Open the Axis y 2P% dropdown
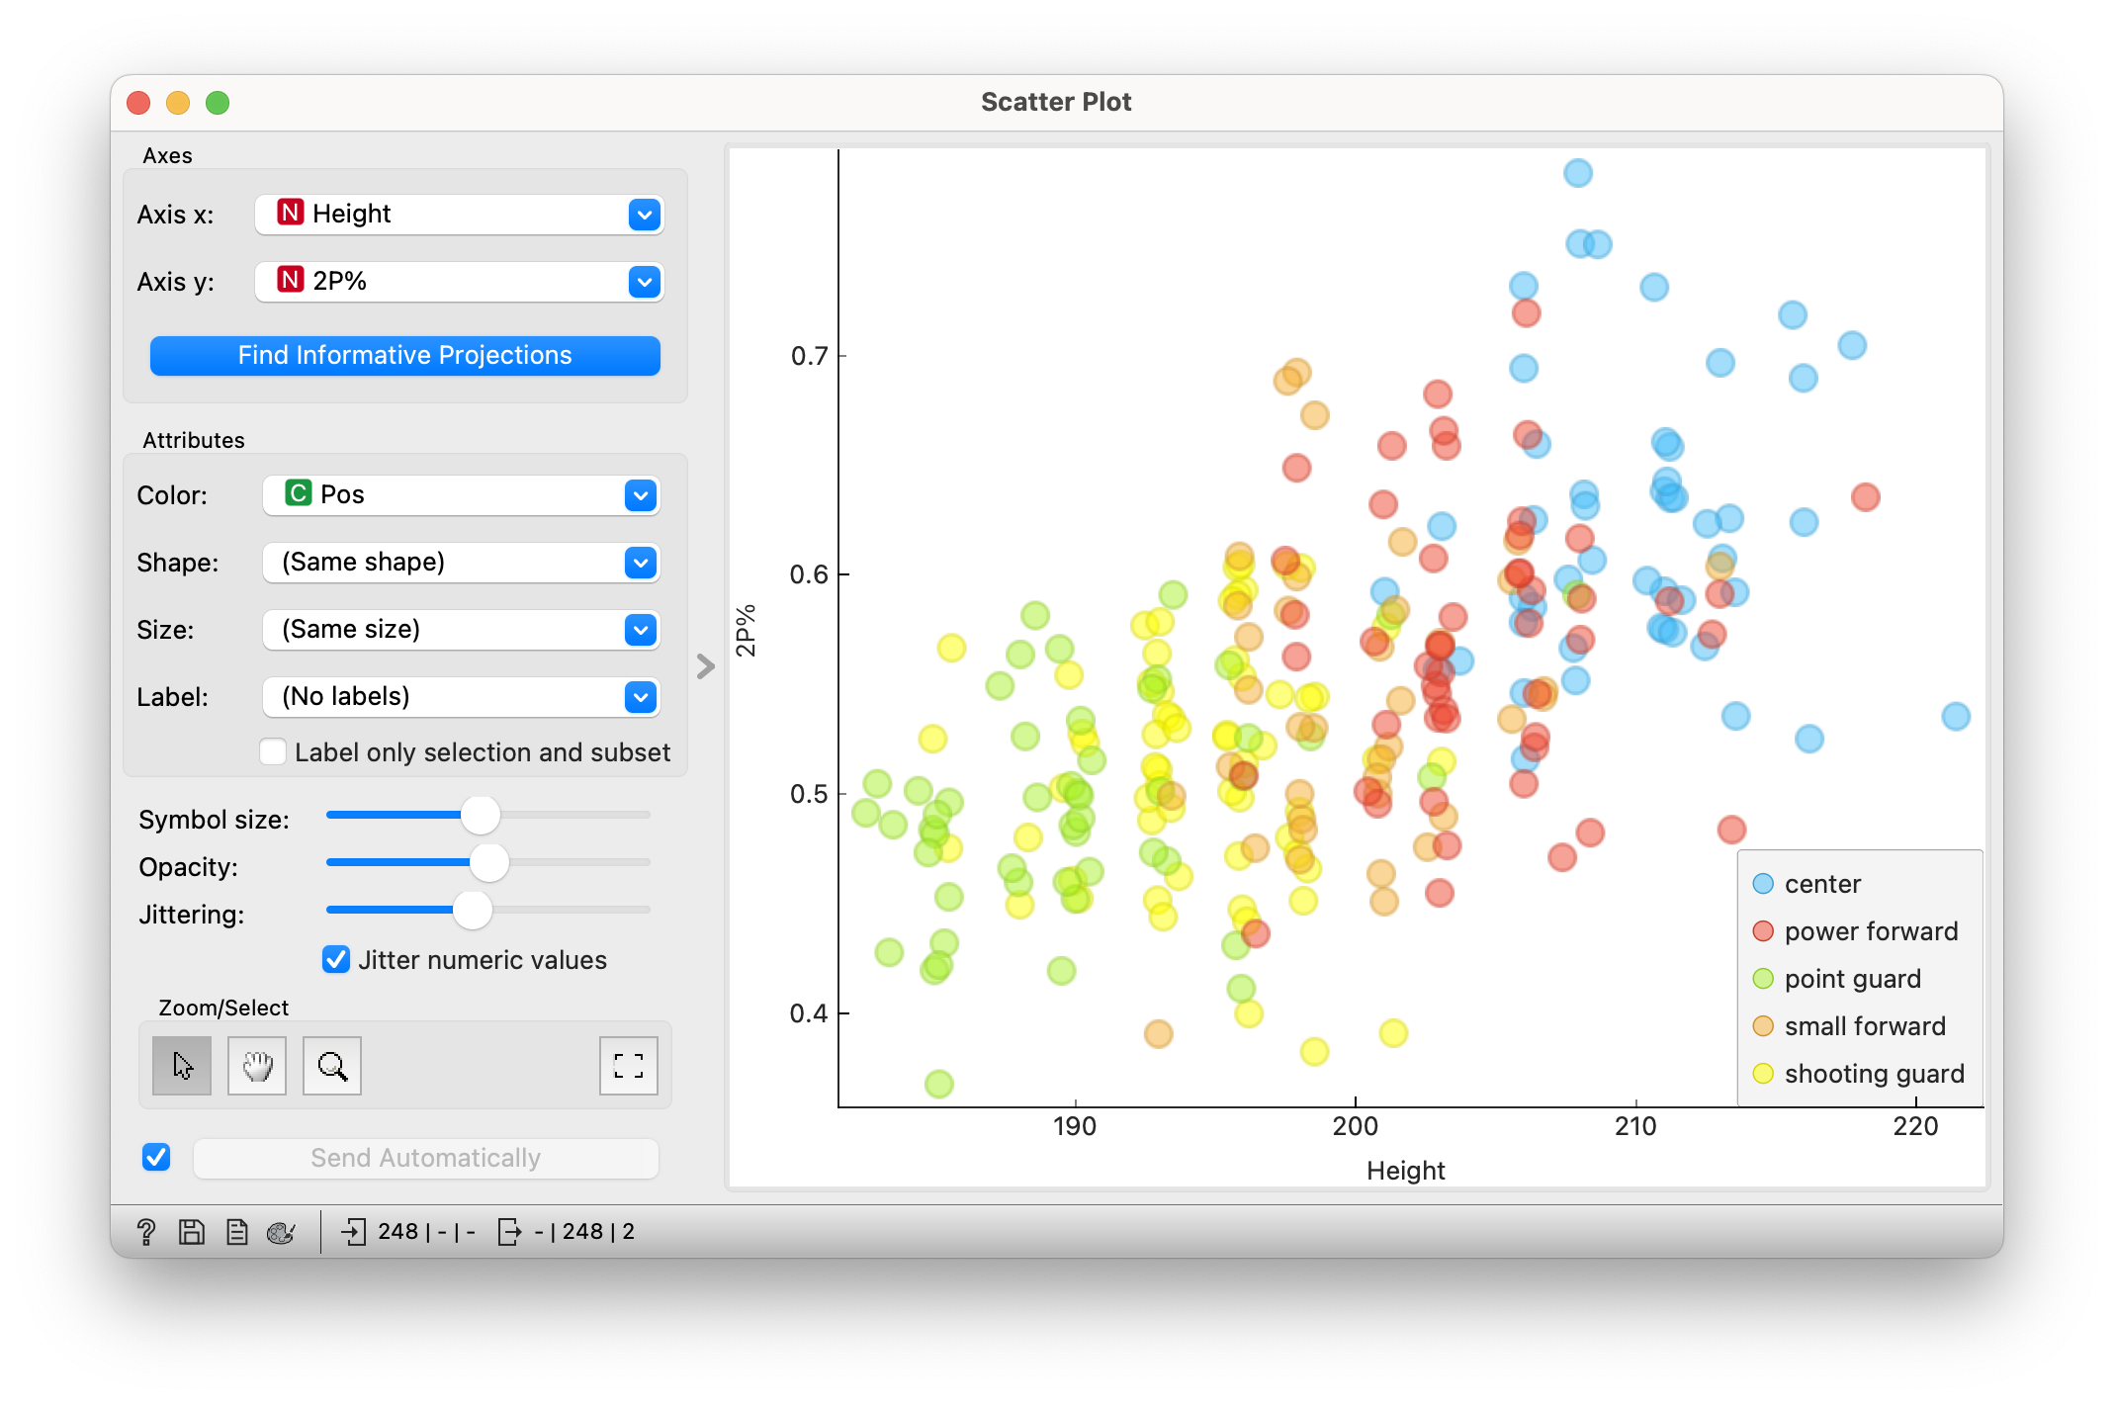Image resolution: width=2114 pixels, height=1404 pixels. pos(459,281)
